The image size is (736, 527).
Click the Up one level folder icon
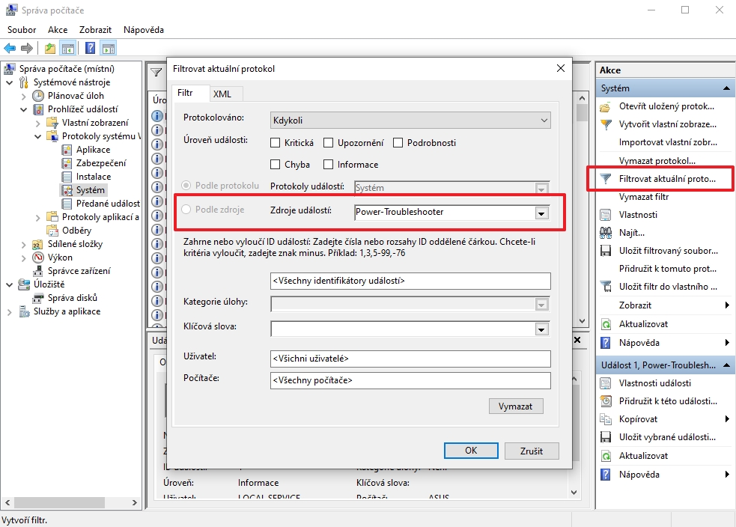click(50, 48)
